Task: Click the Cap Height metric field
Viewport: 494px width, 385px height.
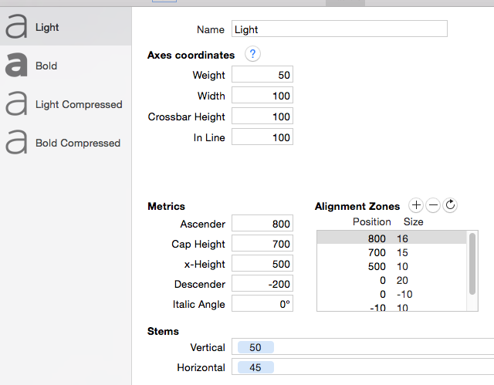Action: coord(262,244)
